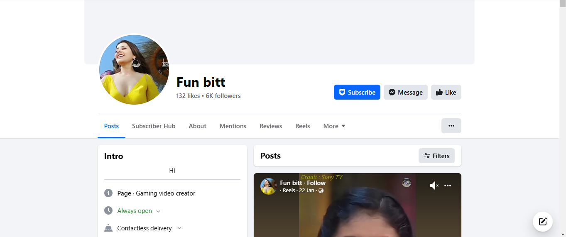Open the post Filters button

point(436,156)
